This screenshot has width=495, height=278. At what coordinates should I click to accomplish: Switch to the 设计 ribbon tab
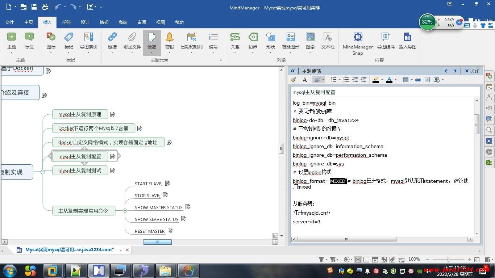[x=85, y=22]
